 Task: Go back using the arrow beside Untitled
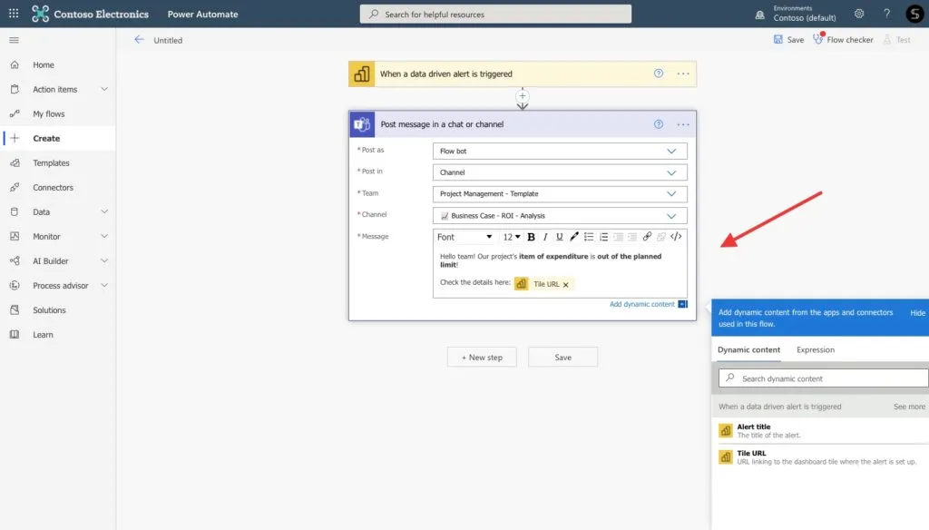tap(139, 40)
